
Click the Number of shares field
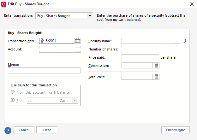coord(140,49)
